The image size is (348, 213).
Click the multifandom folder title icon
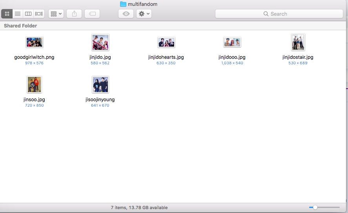(123, 4)
